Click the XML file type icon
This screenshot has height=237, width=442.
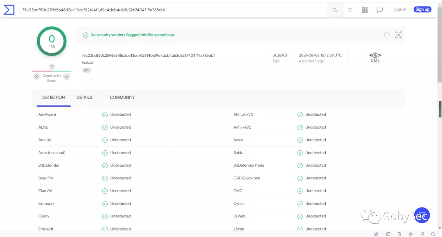click(375, 58)
